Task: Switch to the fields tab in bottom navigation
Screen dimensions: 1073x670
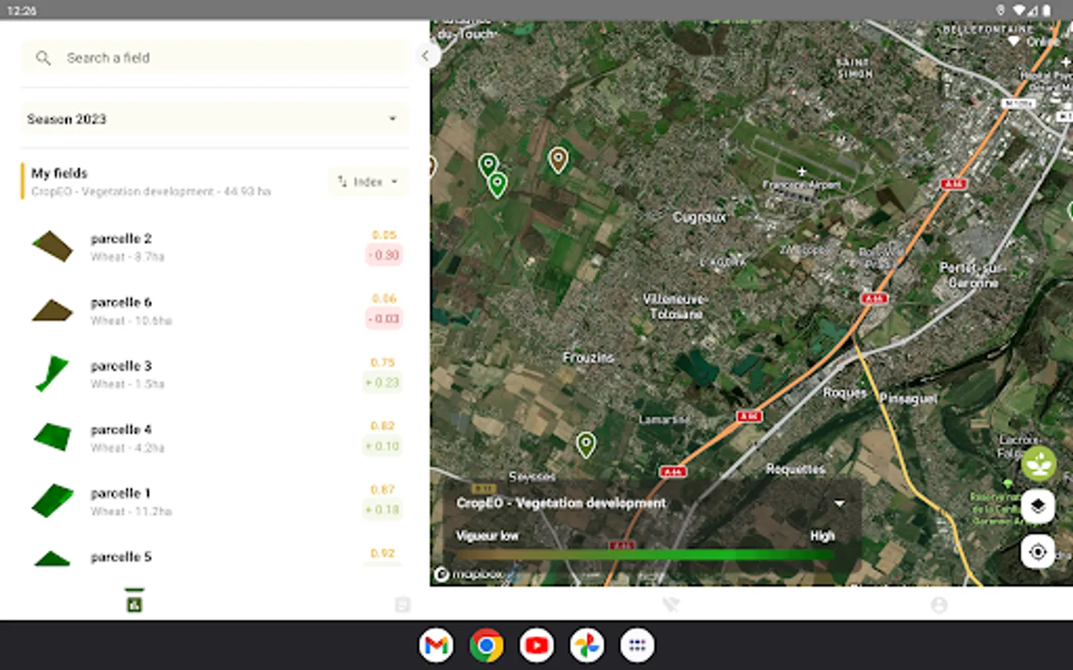Action: pyautogui.click(x=134, y=603)
